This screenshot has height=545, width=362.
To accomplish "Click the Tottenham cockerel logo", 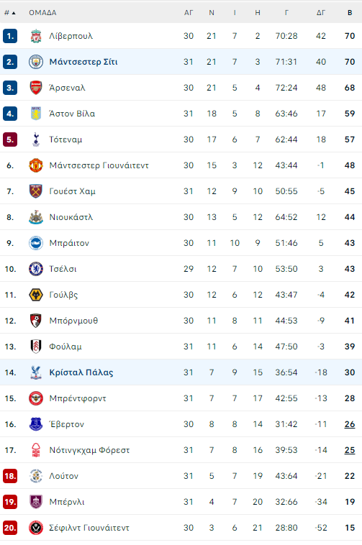I will (36, 139).
